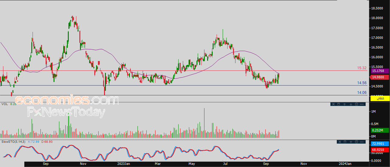390x167 pixels.
Task: Select the VOL indicator label
Action: 5,104
